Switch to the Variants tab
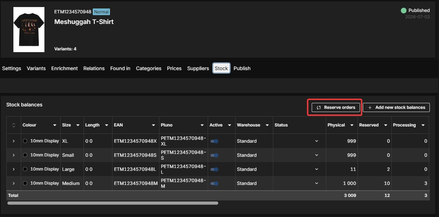This screenshot has width=439, height=217. [36, 68]
